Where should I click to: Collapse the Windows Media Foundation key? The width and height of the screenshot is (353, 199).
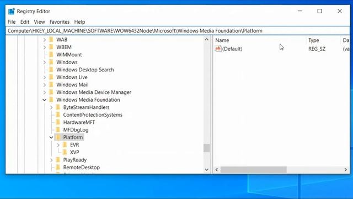tap(44, 99)
